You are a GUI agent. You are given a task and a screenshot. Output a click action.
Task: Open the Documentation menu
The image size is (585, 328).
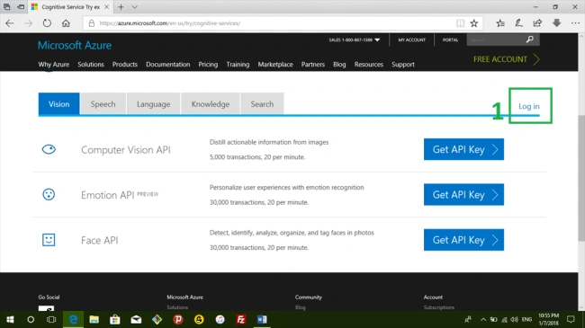tap(168, 65)
